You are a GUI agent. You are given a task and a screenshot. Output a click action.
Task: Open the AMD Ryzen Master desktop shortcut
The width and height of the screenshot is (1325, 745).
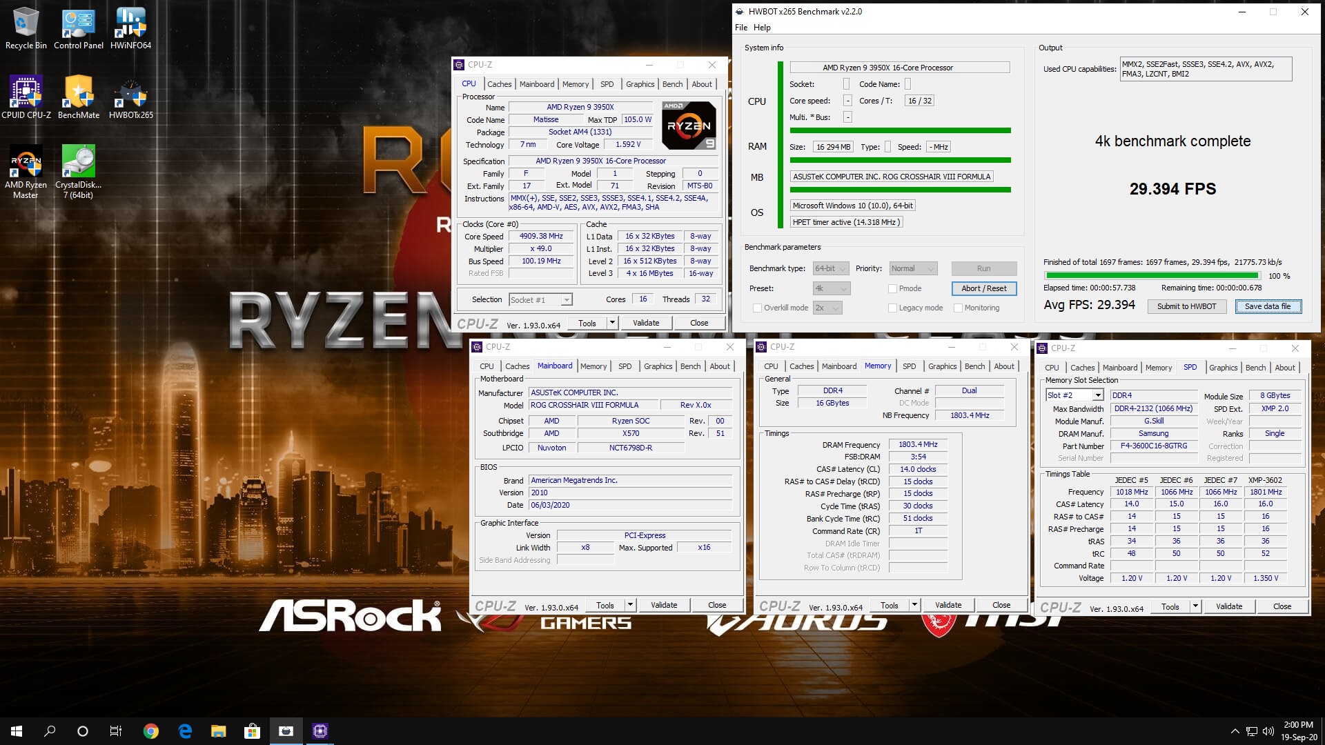(26, 172)
